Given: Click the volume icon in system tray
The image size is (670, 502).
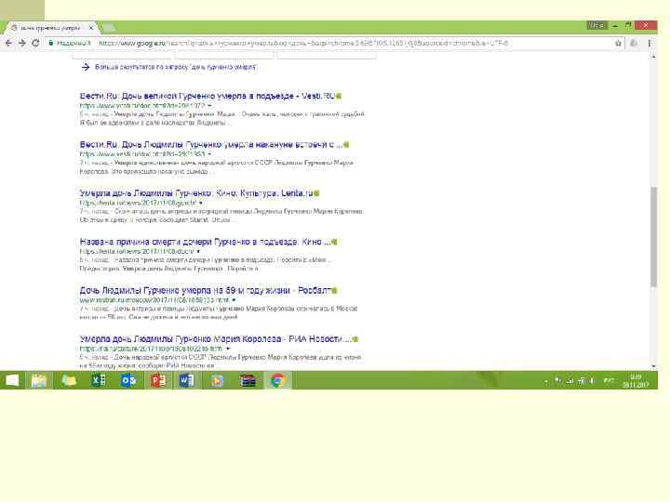Looking at the screenshot, I should pyautogui.click(x=592, y=381).
